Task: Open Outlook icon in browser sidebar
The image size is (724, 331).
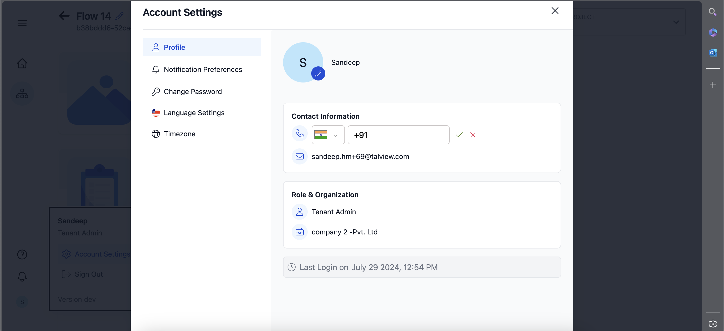Action: (x=712, y=53)
